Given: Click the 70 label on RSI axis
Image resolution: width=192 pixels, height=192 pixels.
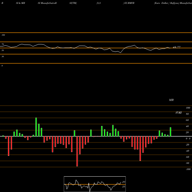Looking at the screenshot, I should [3, 44].
